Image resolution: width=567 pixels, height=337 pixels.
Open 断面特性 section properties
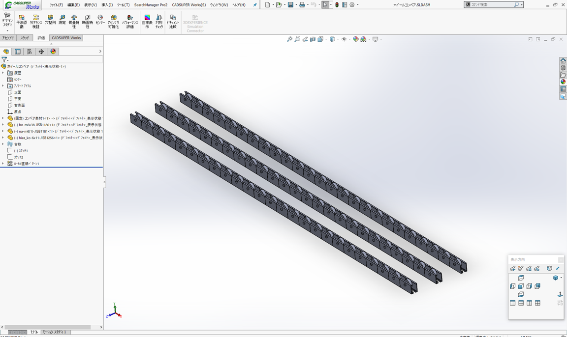pos(87,22)
